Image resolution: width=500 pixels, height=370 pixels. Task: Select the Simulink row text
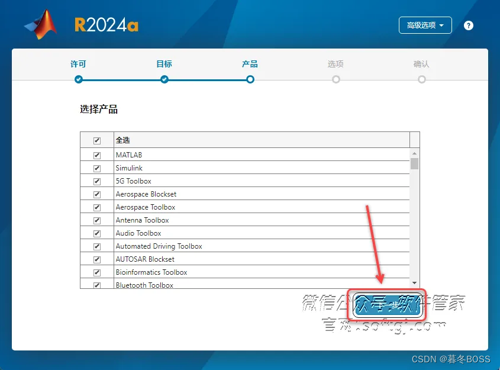click(x=129, y=168)
